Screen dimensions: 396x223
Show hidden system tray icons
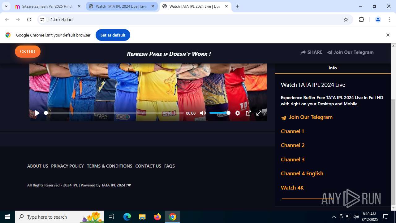[334, 217]
